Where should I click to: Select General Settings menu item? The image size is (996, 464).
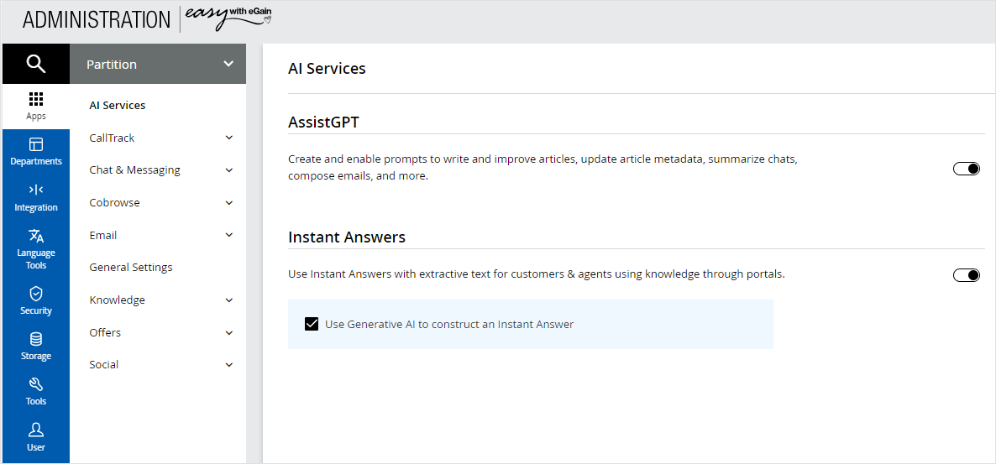coord(131,267)
